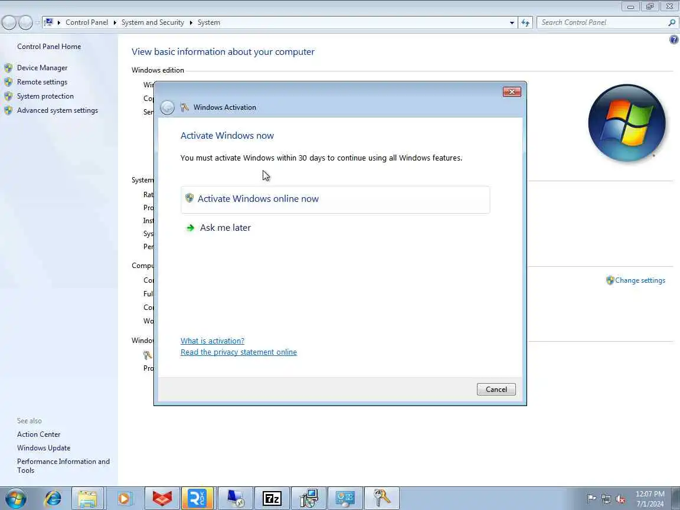
Task: Choose Activate Windows online now
Action: (x=335, y=199)
